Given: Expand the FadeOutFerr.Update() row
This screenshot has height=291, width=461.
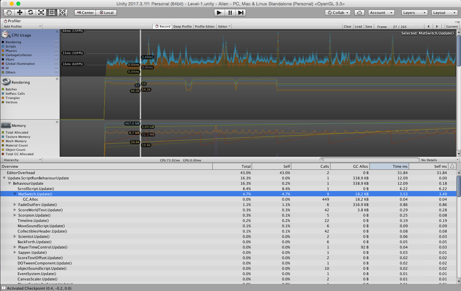Looking at the screenshot, I should pyautogui.click(x=15, y=205).
